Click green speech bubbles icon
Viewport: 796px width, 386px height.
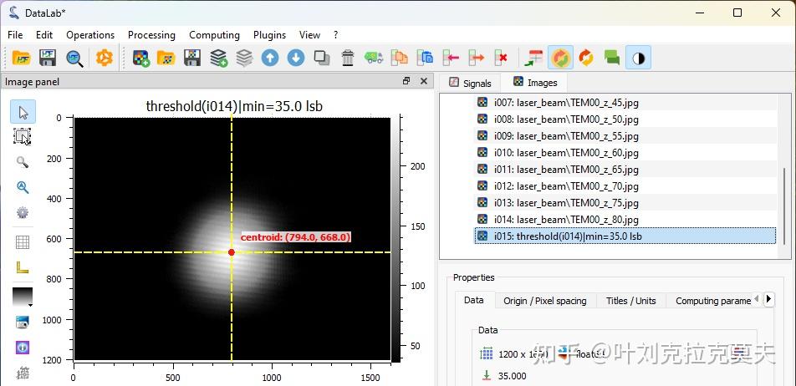(612, 58)
